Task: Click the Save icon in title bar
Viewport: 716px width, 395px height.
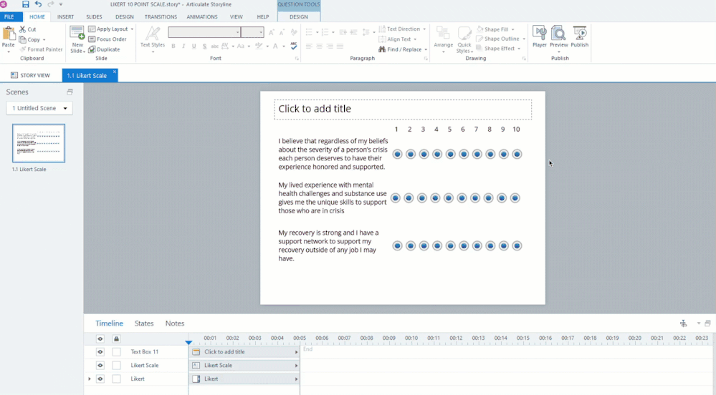Action: (x=26, y=4)
